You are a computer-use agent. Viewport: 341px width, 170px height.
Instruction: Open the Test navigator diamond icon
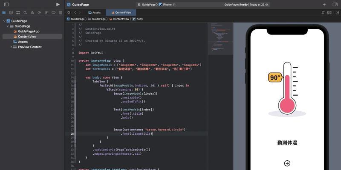coord(39,13)
